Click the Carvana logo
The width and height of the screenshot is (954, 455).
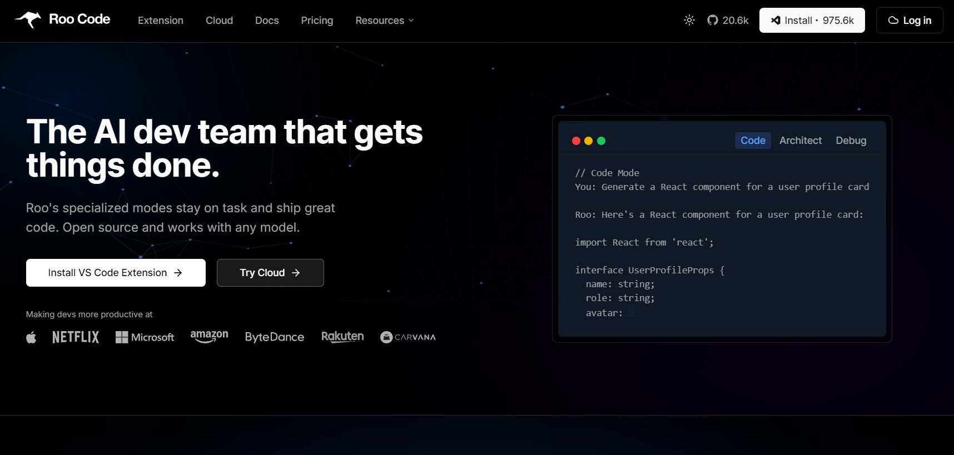point(408,337)
